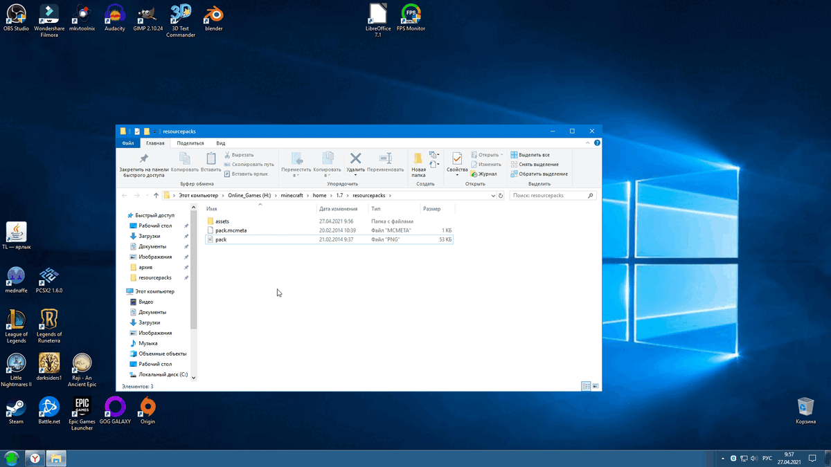Open the address bar history dropdown arrow
The width and height of the screenshot is (831, 467).
pyautogui.click(x=492, y=196)
